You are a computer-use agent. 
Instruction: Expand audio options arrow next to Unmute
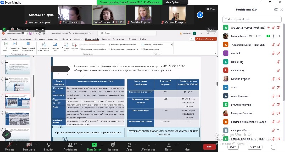point(16,145)
